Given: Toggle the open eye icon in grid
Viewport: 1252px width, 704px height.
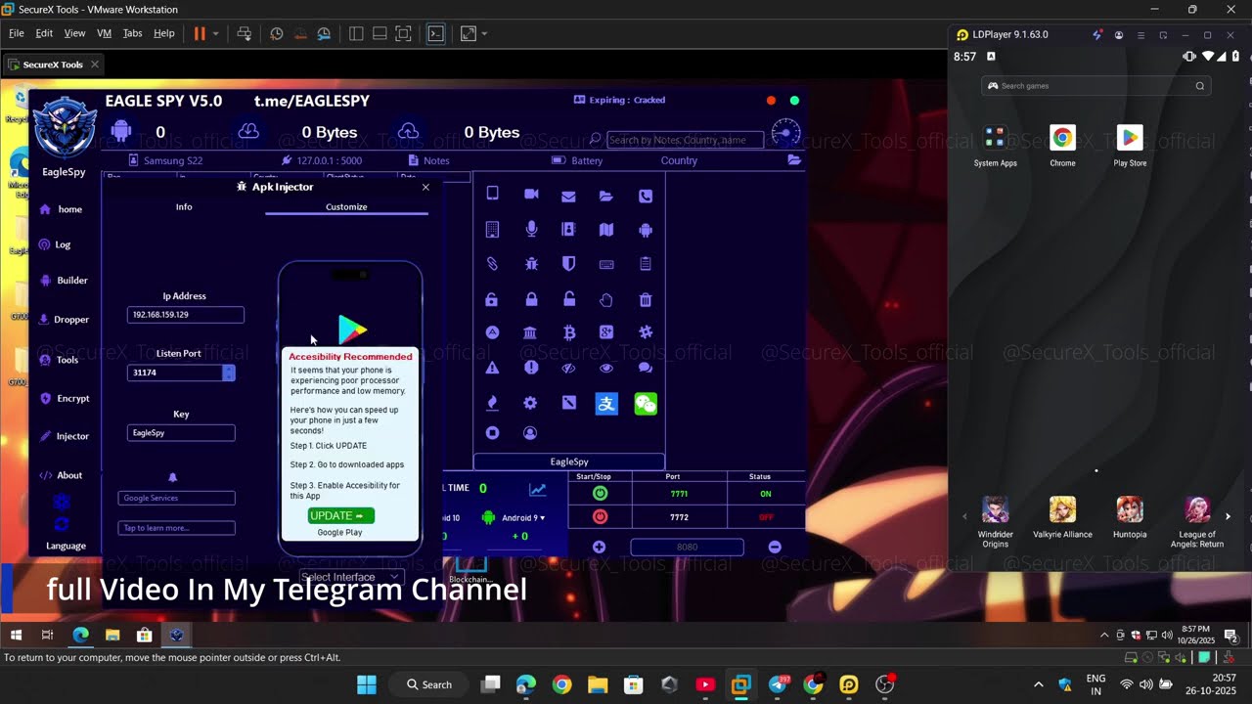Looking at the screenshot, I should click(x=606, y=368).
